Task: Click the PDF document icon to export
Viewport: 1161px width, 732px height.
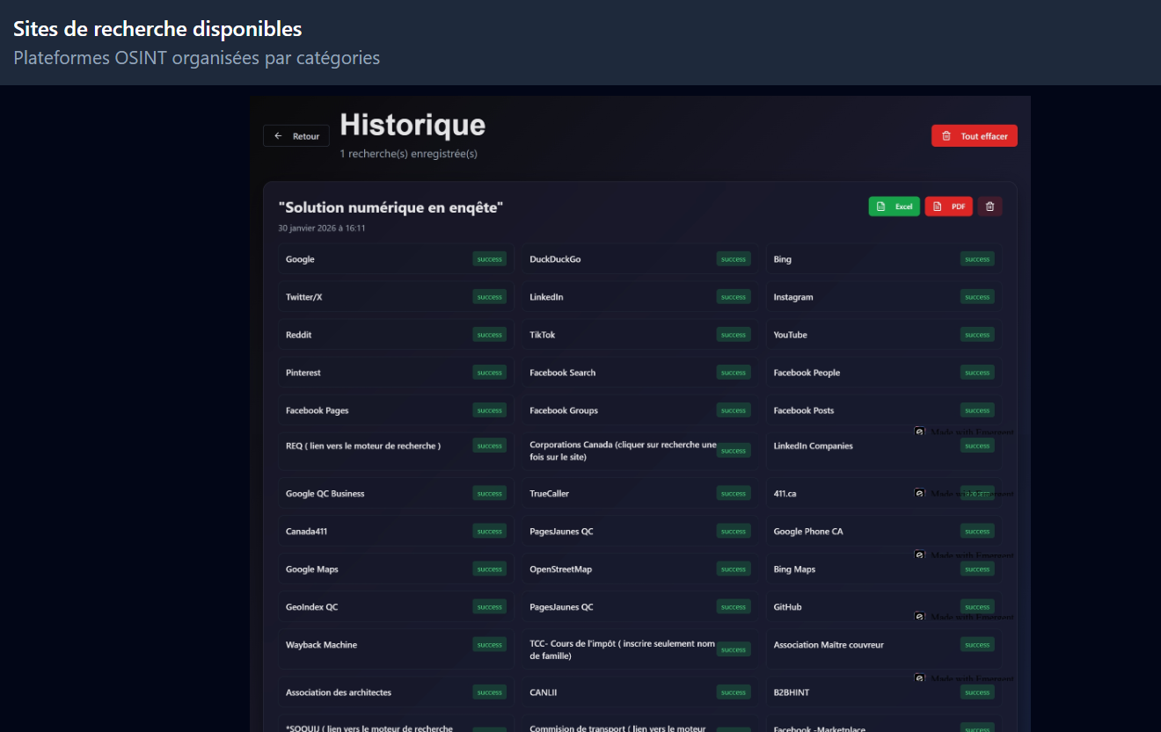Action: 937,207
